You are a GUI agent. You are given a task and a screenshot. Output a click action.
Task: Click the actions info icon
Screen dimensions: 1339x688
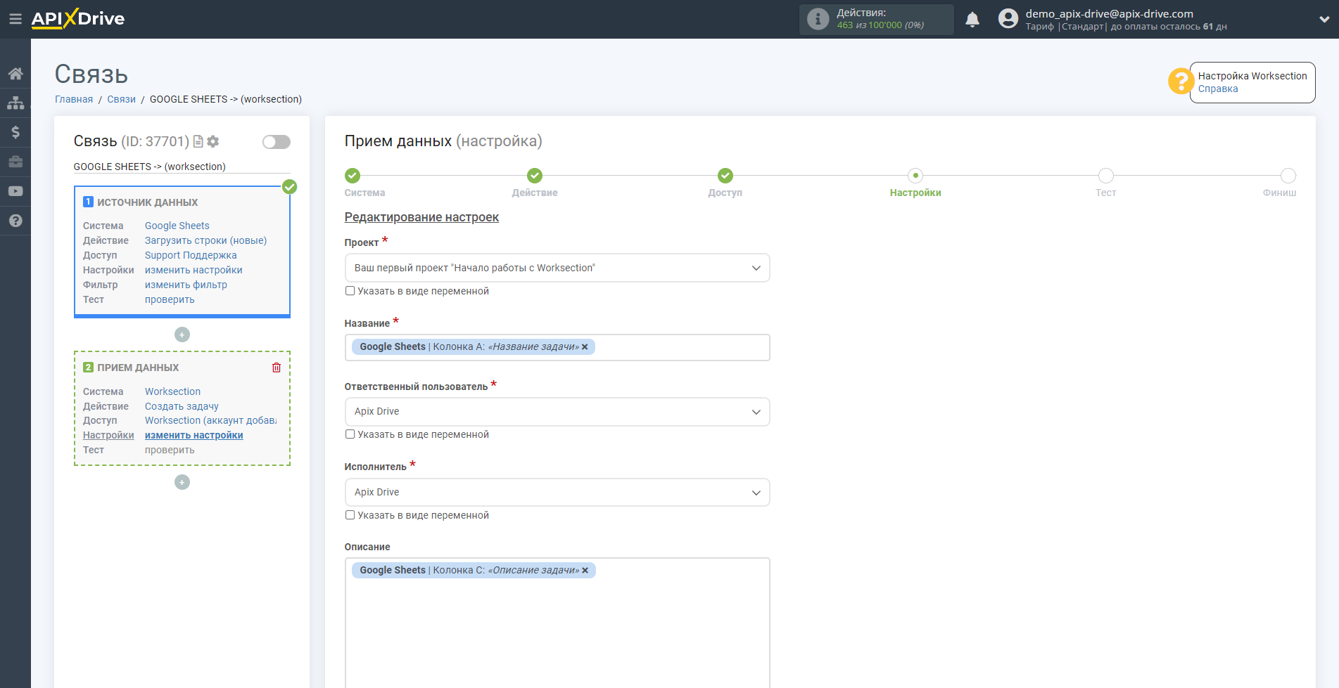coord(818,19)
